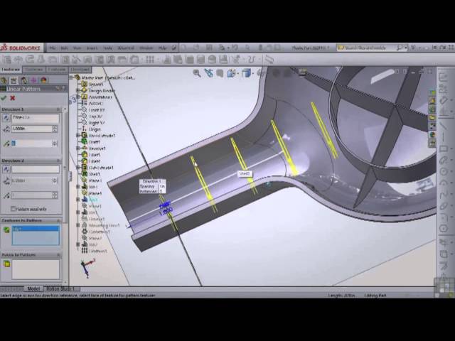Click the Direction 1 spacing spinner arrows

(54, 129)
